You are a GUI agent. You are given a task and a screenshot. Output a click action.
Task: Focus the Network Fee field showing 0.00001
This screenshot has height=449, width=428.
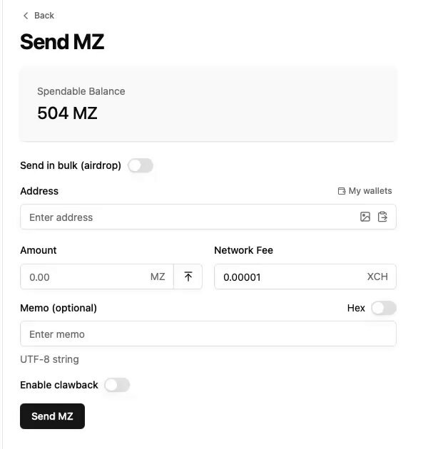(x=305, y=277)
